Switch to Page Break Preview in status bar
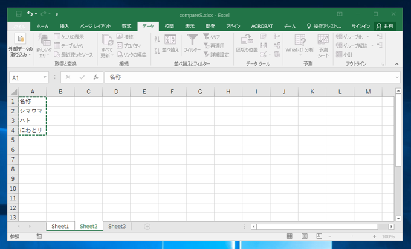Viewport: 411px width, 249px height. [x=319, y=236]
